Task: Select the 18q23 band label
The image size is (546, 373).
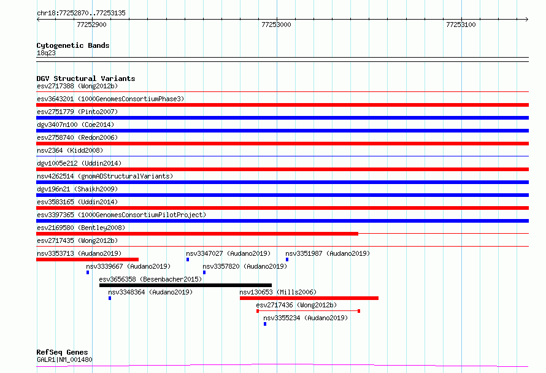Action: point(46,53)
